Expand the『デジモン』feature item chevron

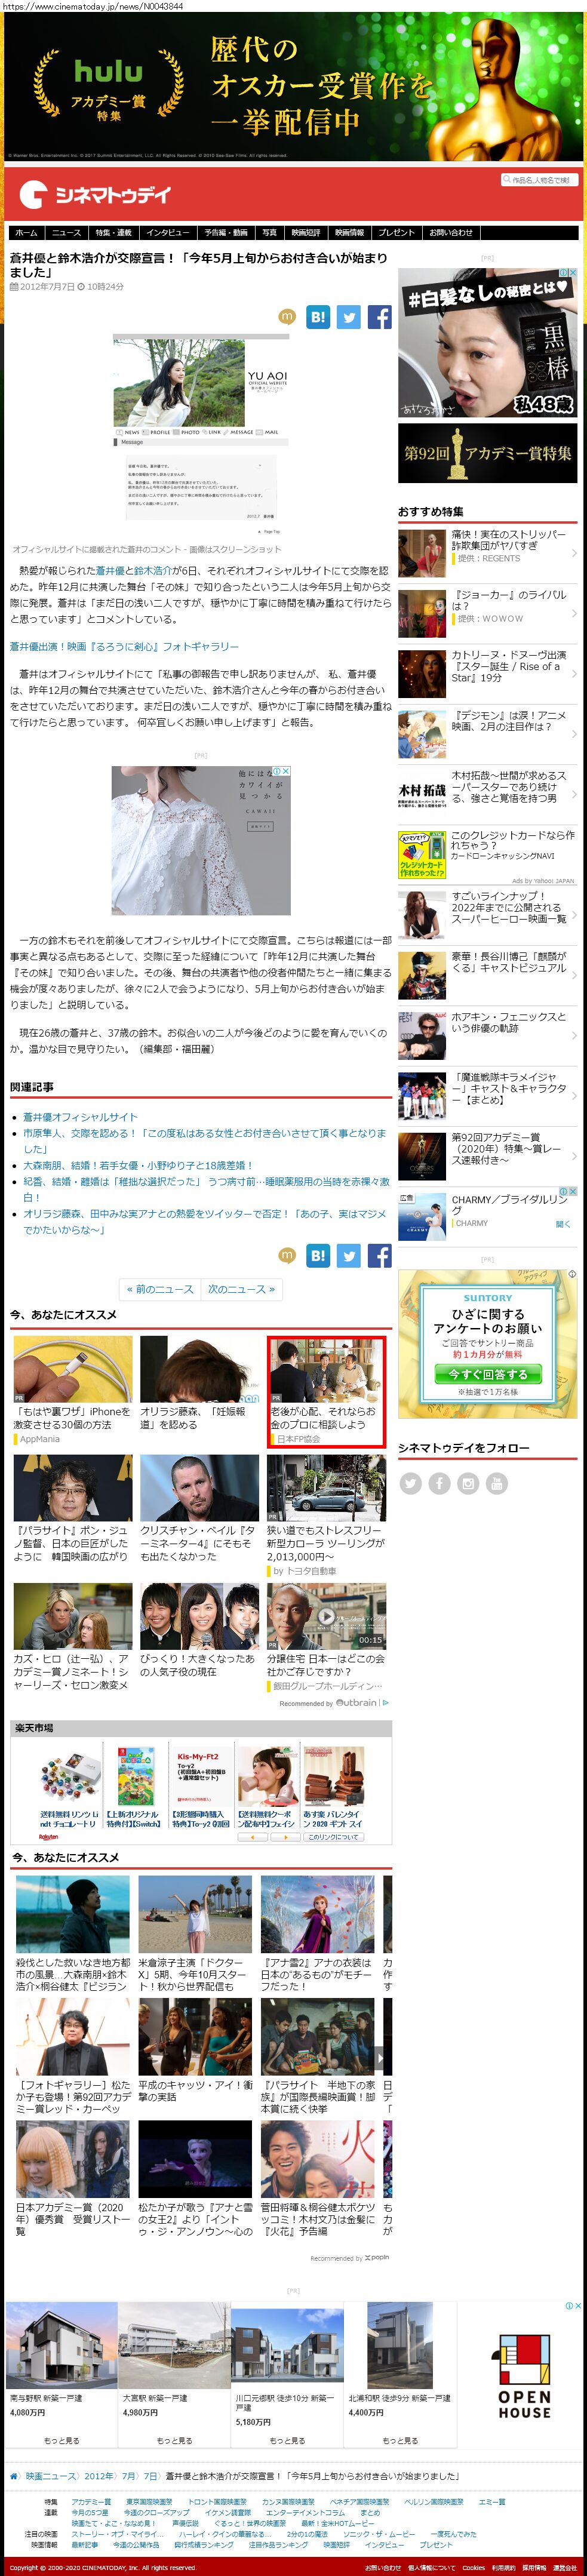(x=574, y=734)
